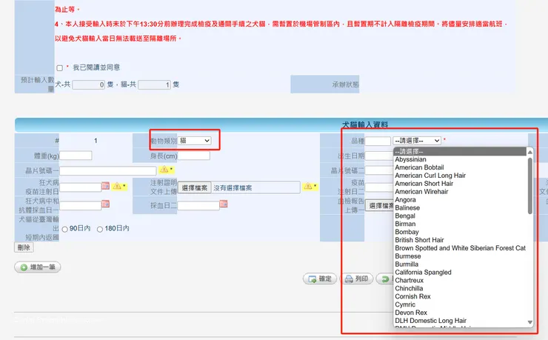
Task: Choose Brown Spotted and White Siberian Forest Cat
Action: [x=460, y=247]
